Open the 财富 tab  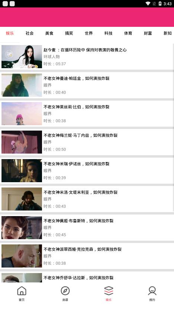pos(148,33)
